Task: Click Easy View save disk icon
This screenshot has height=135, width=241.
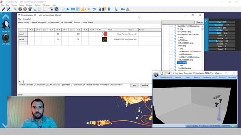Action: (169, 73)
